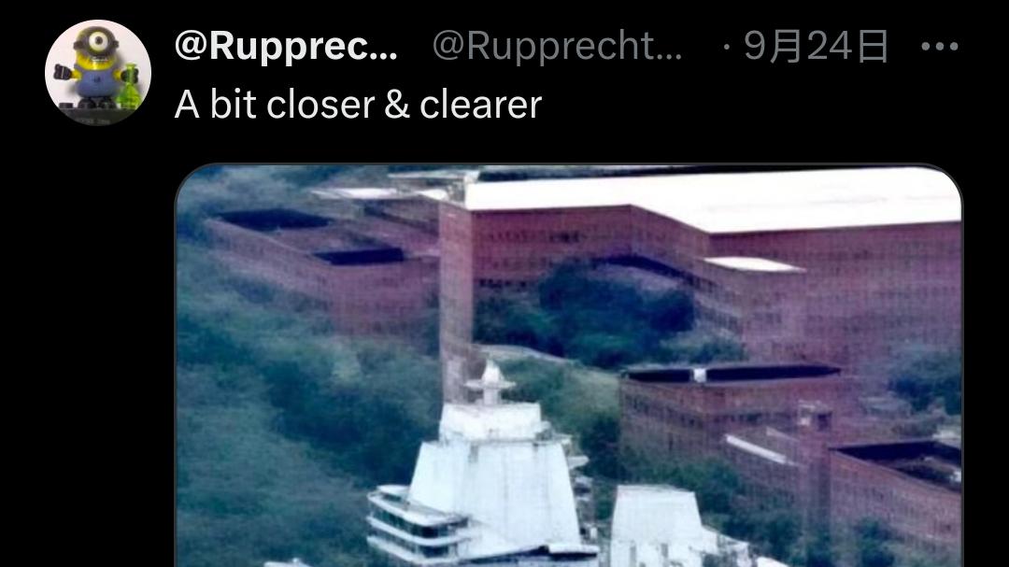This screenshot has height=567, width=1009.
Task: Click the ship's mast in the photo
Action: coord(490,382)
